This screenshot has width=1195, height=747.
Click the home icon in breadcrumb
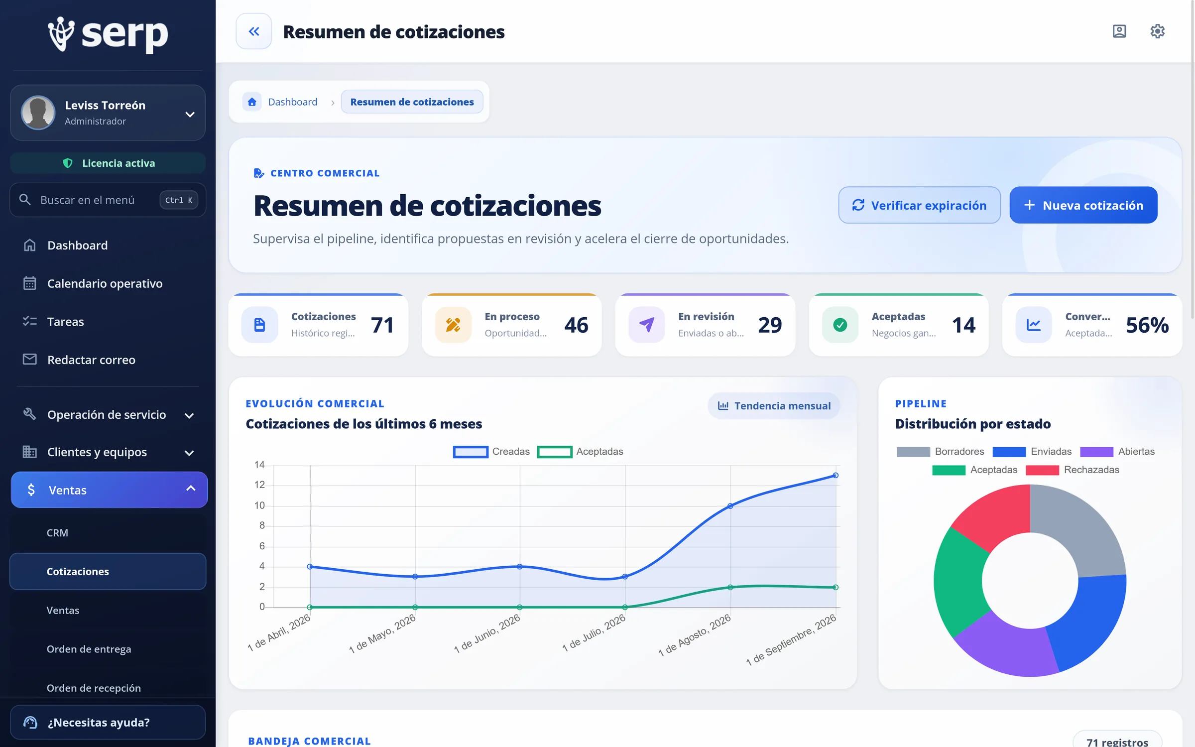(252, 102)
